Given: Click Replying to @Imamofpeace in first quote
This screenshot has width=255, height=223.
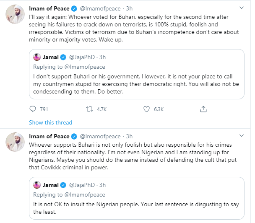Looking at the screenshot, I should 69,67.
